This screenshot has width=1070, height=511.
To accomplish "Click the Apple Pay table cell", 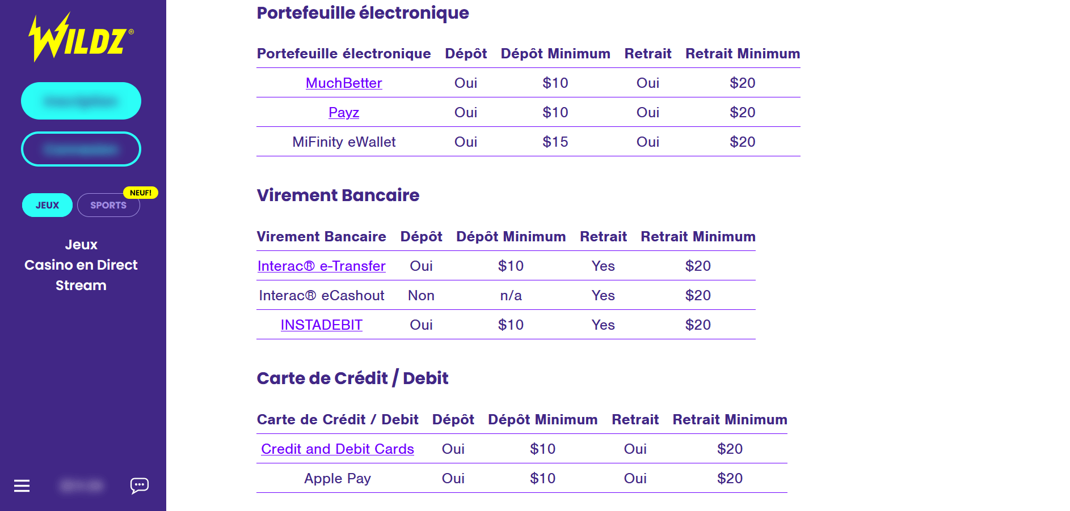I will [x=338, y=479].
